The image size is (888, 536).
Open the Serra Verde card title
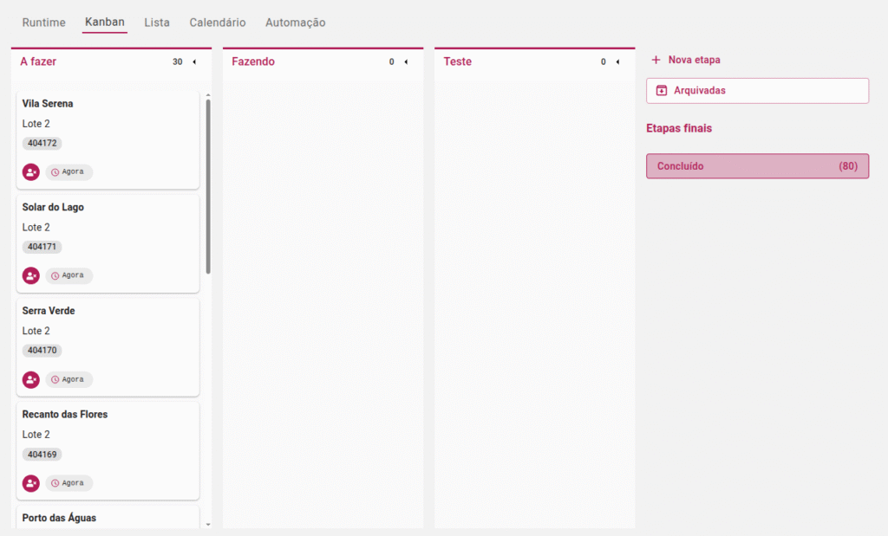49,310
